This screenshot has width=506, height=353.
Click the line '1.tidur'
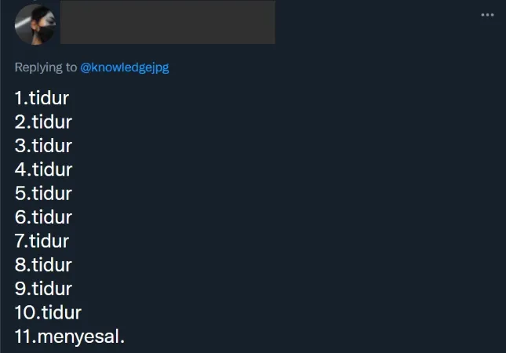pos(42,98)
